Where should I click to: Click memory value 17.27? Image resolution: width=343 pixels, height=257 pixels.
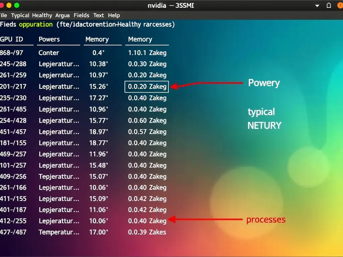[x=99, y=98]
